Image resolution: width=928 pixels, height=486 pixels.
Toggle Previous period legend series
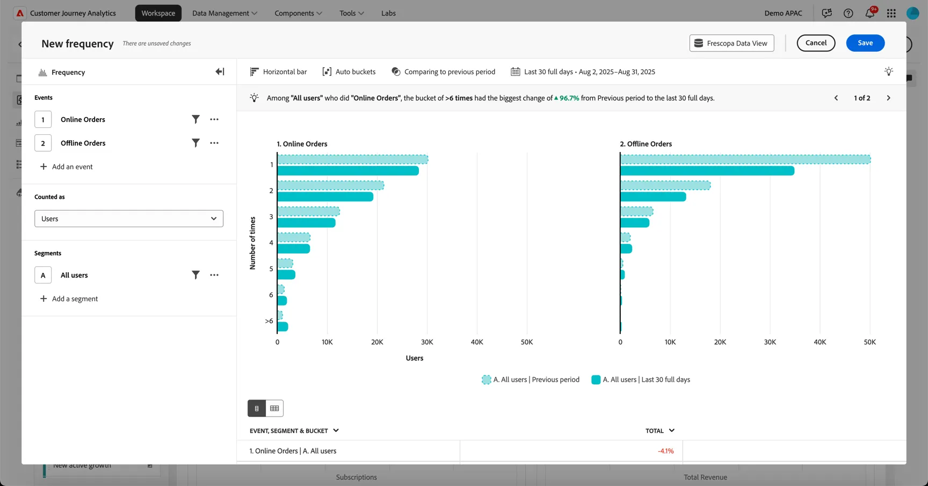(531, 380)
